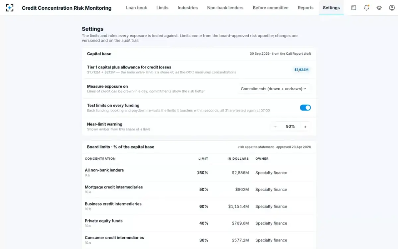Click the IN DOLLARS column header
The height and width of the screenshot is (249, 398).
point(238,159)
